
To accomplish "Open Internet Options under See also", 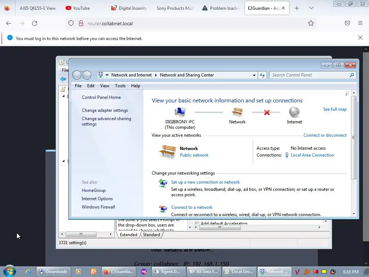I will point(97,199).
